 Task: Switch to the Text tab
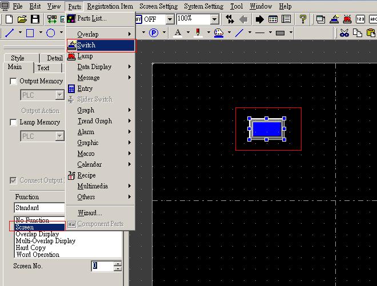click(x=43, y=68)
